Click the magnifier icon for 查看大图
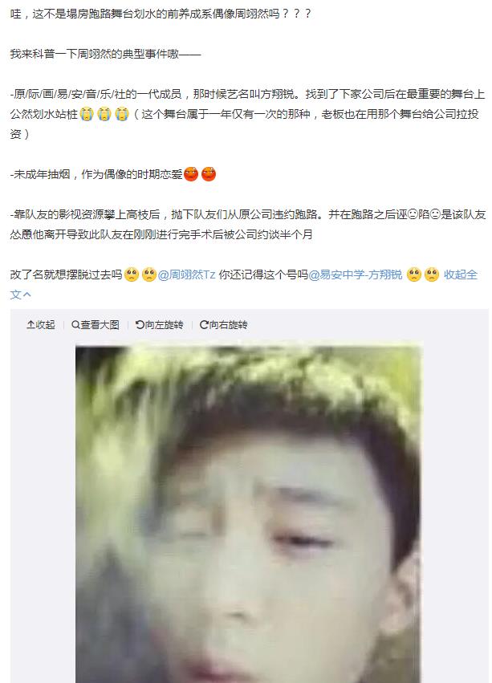 click(75, 324)
